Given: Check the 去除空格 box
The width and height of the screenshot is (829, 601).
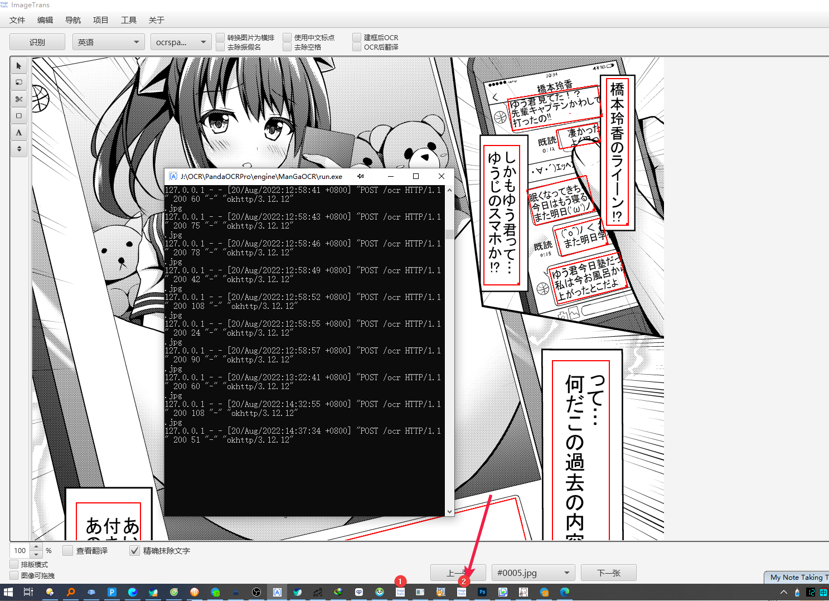Looking at the screenshot, I should (x=287, y=47).
